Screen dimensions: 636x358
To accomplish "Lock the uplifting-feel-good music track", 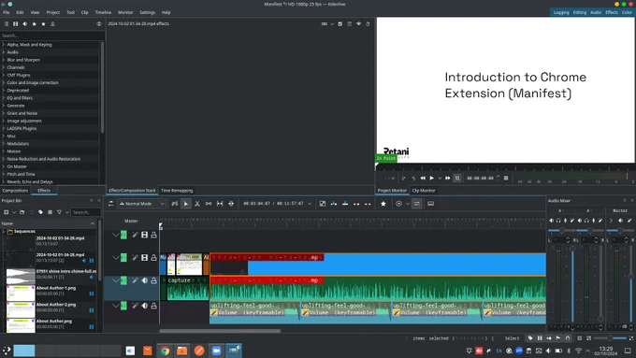I will (153, 306).
